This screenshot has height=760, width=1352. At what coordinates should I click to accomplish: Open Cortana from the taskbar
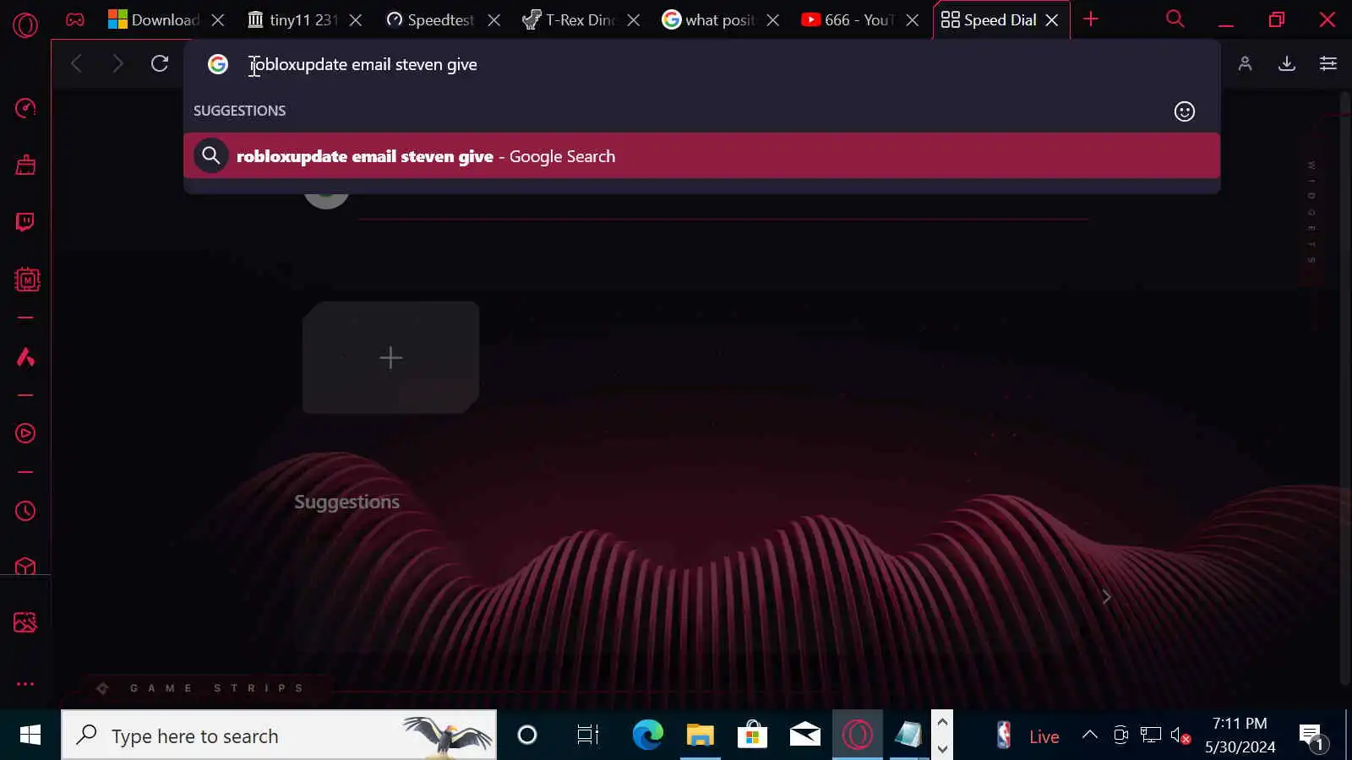coord(527,736)
